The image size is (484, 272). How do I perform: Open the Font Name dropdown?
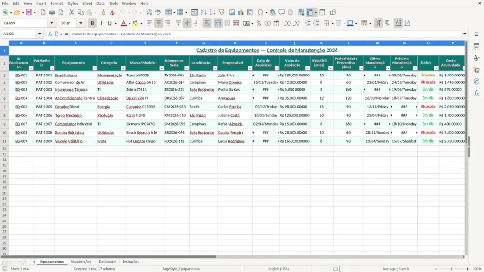click(52, 23)
